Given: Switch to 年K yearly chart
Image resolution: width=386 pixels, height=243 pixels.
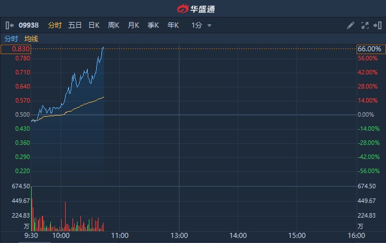Looking at the screenshot, I should (173, 25).
